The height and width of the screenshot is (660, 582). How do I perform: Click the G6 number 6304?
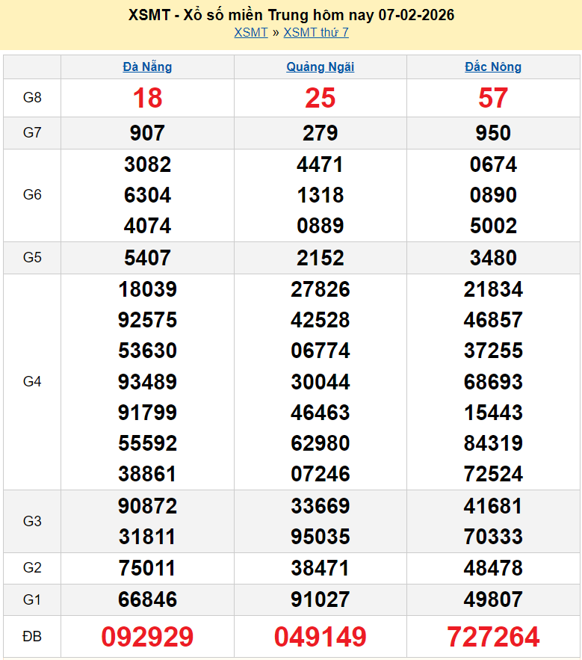point(147,195)
